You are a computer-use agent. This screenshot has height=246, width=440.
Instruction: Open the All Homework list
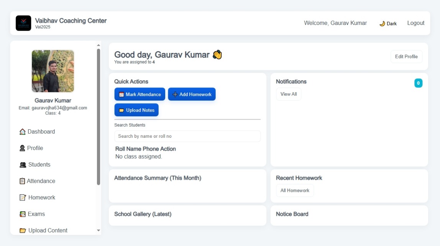(x=295, y=190)
